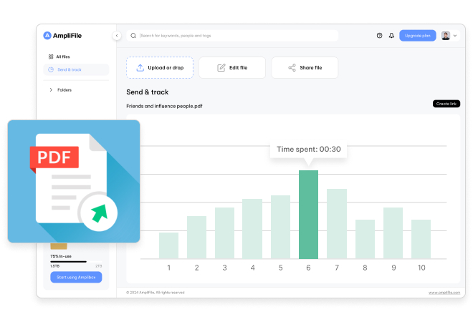Click the Upgrade plan button
Image resolution: width=473 pixels, height=322 pixels.
pos(417,35)
